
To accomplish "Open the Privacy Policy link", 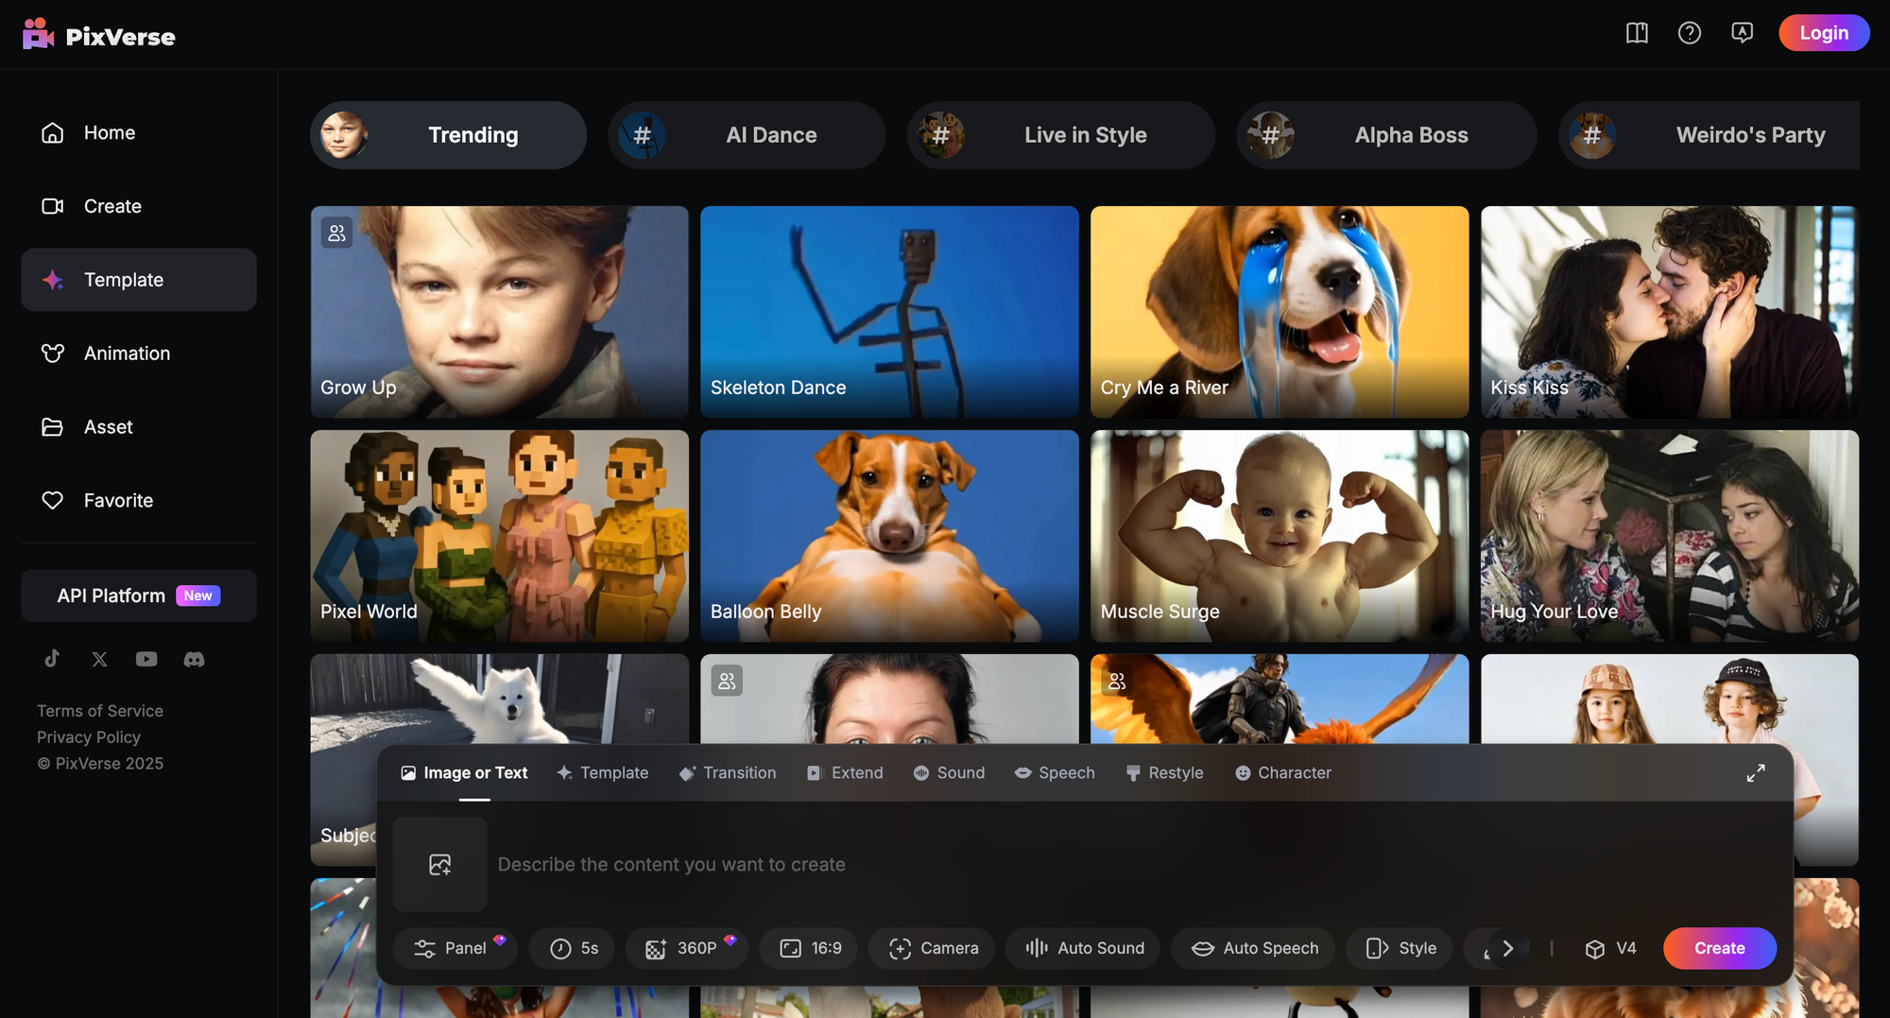I will tap(89, 737).
